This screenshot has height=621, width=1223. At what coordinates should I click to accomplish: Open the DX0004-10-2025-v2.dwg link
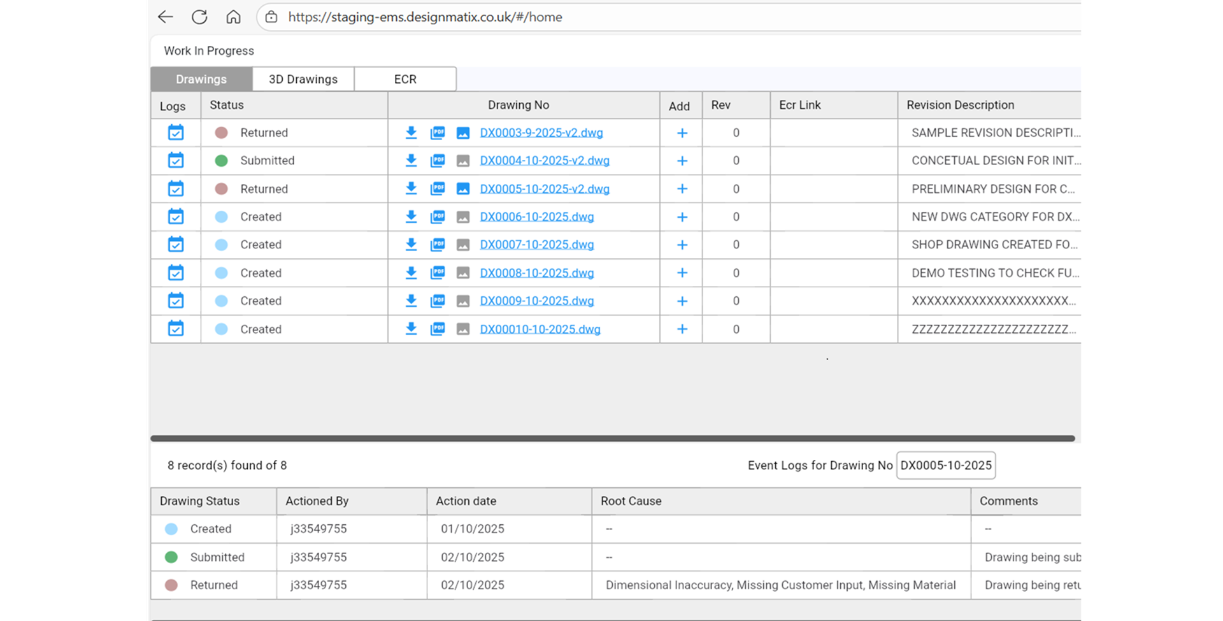tap(544, 161)
